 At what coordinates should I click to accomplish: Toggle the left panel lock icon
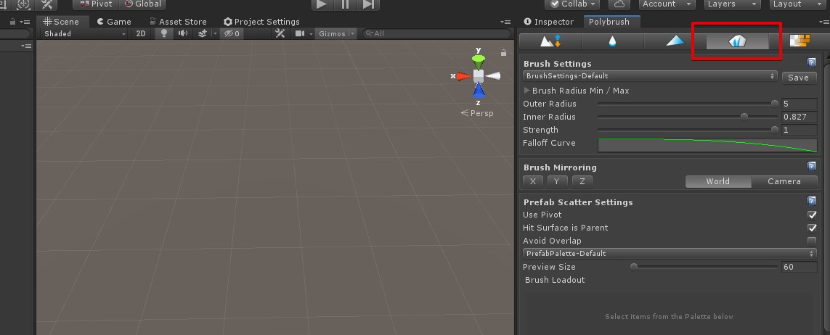pos(12,22)
